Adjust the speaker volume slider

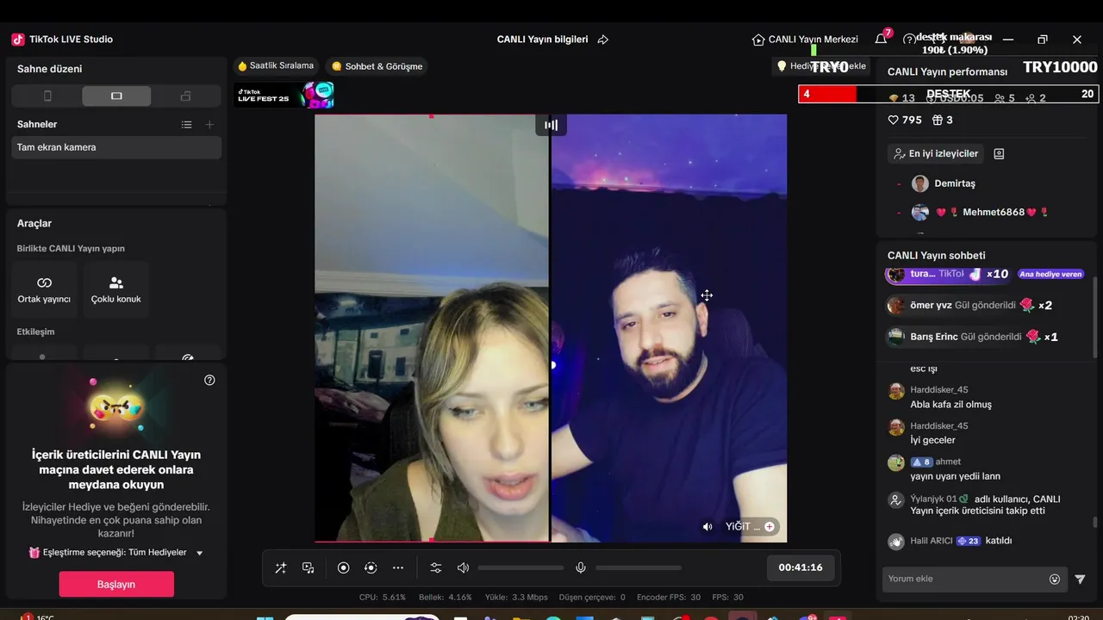coord(520,567)
